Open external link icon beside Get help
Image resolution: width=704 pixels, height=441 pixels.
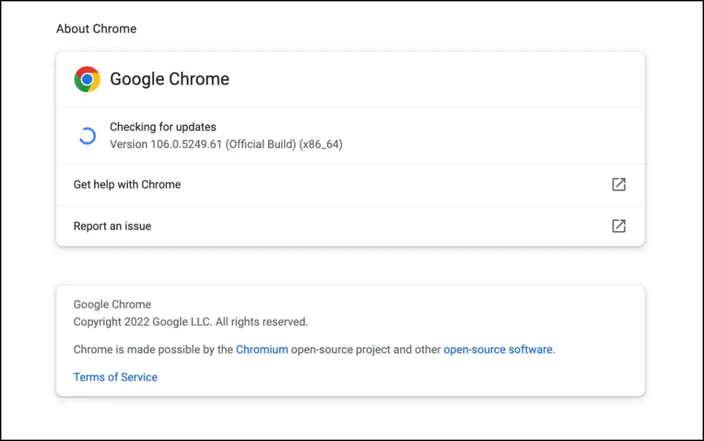tap(619, 184)
